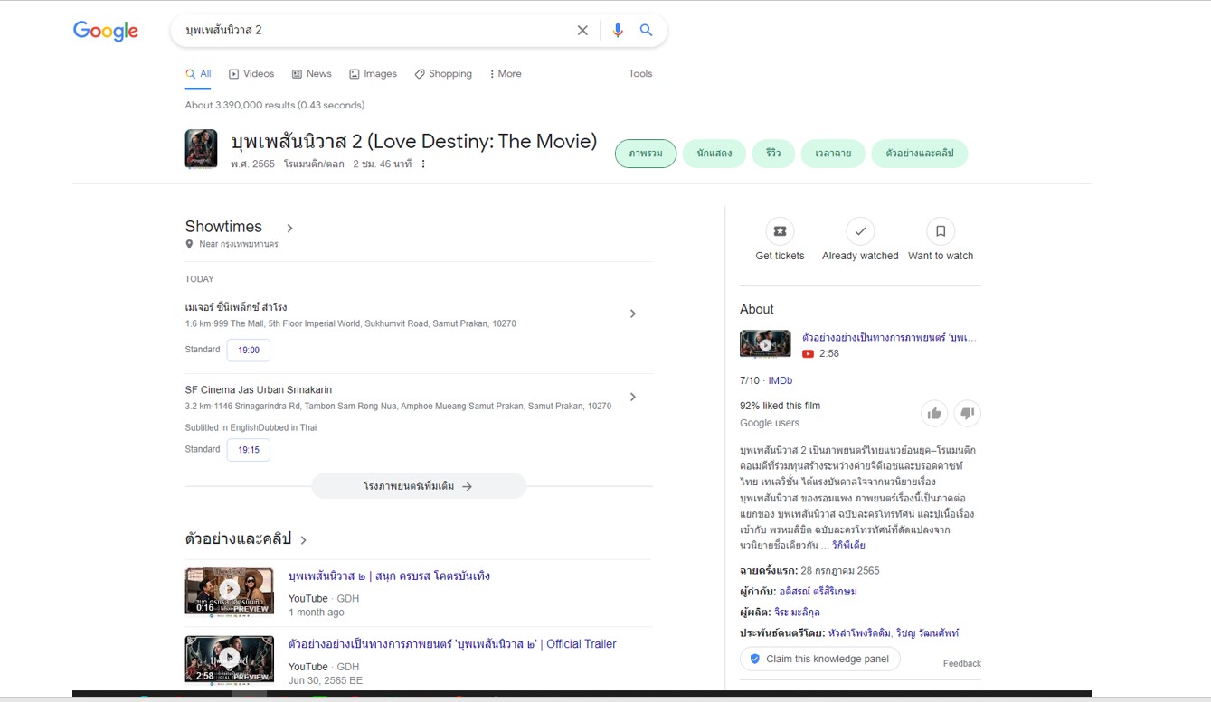Click the Google logo
Viewport: 1211px width, 702px height.
[x=106, y=32]
